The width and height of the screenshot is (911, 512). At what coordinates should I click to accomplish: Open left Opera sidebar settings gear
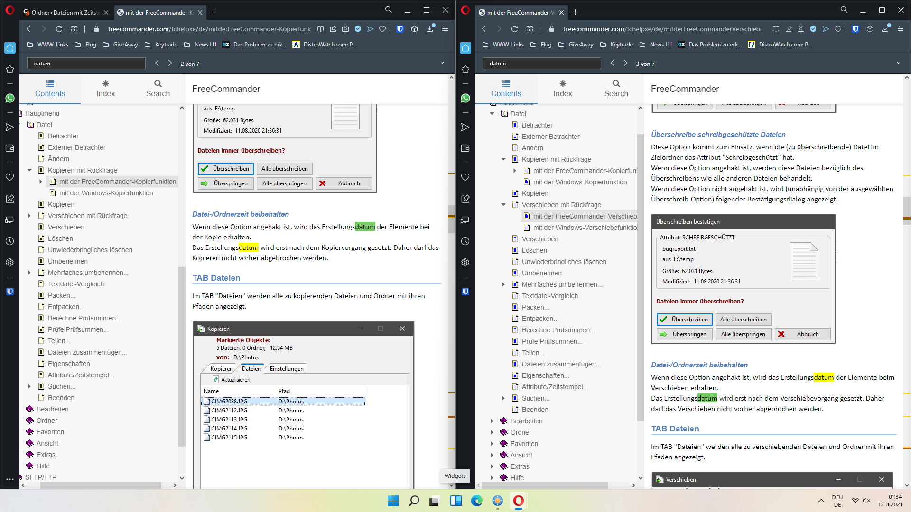[9, 263]
